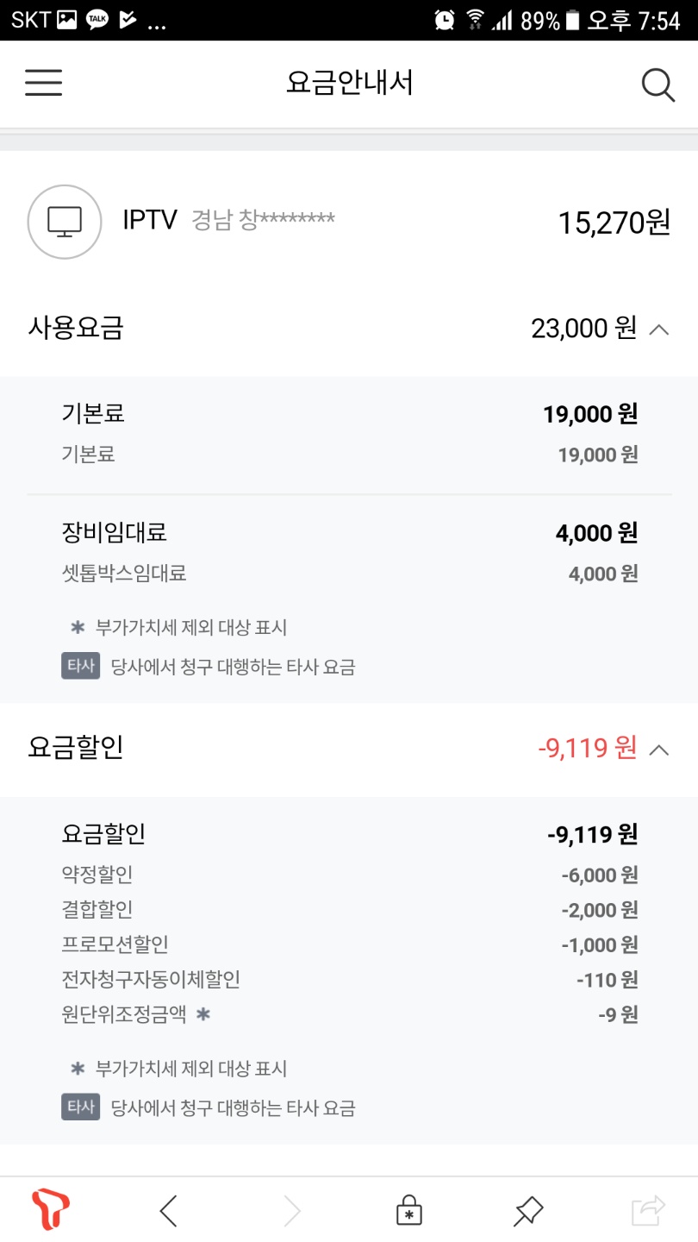Tap the search magnifier icon

pos(657,85)
